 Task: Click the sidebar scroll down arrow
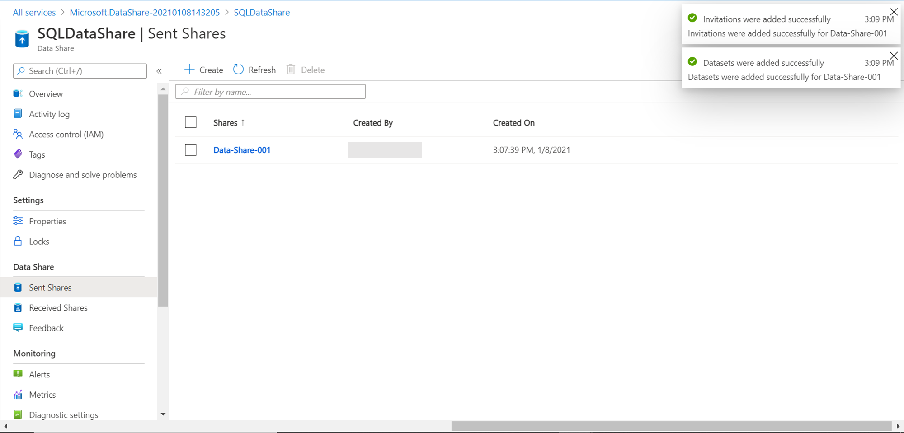tap(163, 414)
